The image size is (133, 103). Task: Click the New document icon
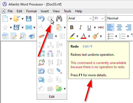pyautogui.click(x=5, y=19)
